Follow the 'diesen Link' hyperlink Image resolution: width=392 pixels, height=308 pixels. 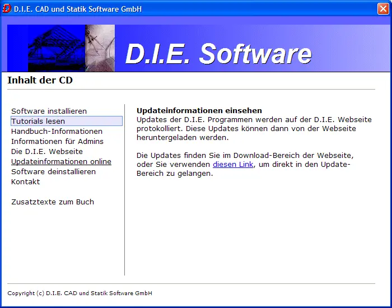click(x=233, y=165)
